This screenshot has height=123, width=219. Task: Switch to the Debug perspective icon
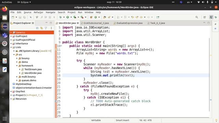216,17
